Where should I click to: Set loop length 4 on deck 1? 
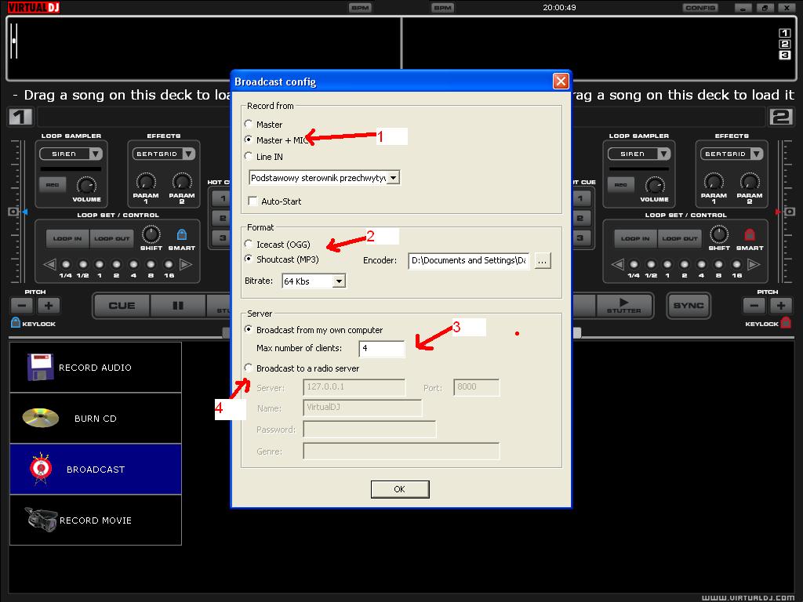[x=133, y=264]
